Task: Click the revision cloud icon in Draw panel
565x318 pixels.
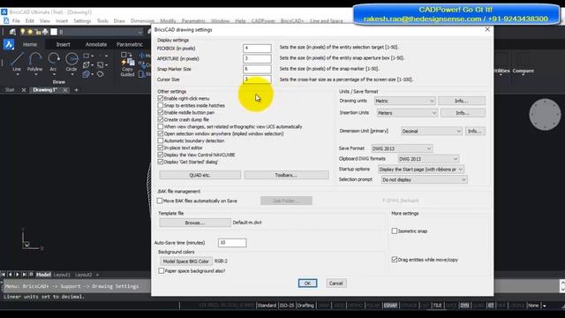Action: [x=100, y=74]
